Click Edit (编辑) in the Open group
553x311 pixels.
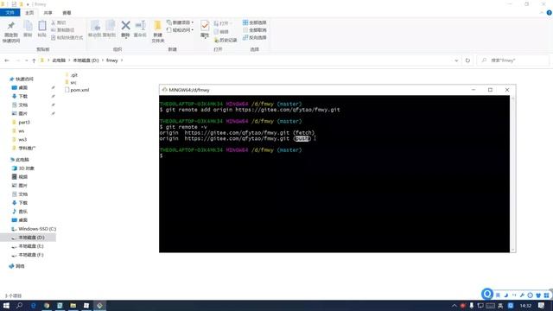pos(221,32)
